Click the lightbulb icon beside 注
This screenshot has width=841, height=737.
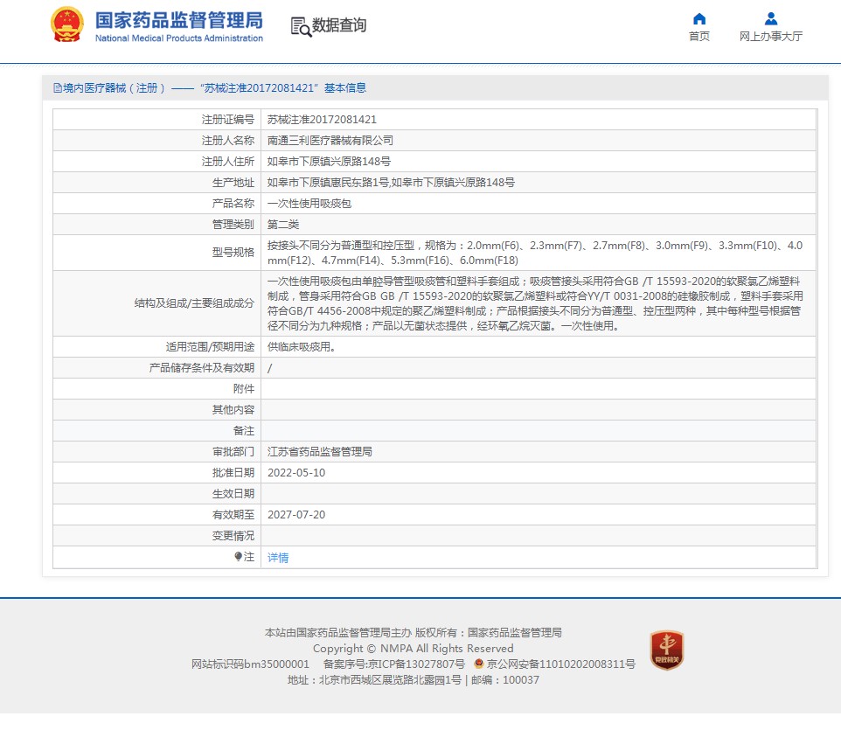tap(238, 557)
